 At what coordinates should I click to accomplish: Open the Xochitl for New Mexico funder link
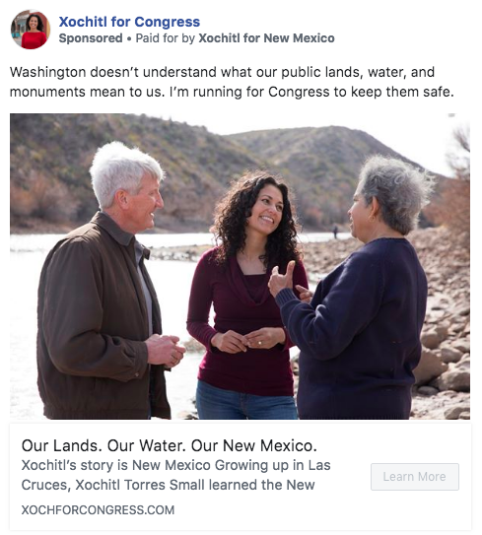coord(266,38)
